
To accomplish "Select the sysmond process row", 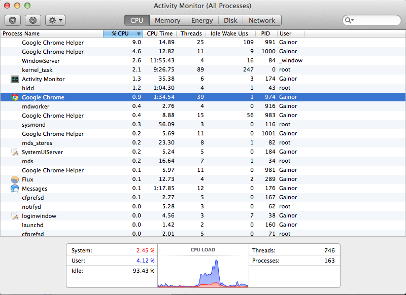I will click(203, 125).
